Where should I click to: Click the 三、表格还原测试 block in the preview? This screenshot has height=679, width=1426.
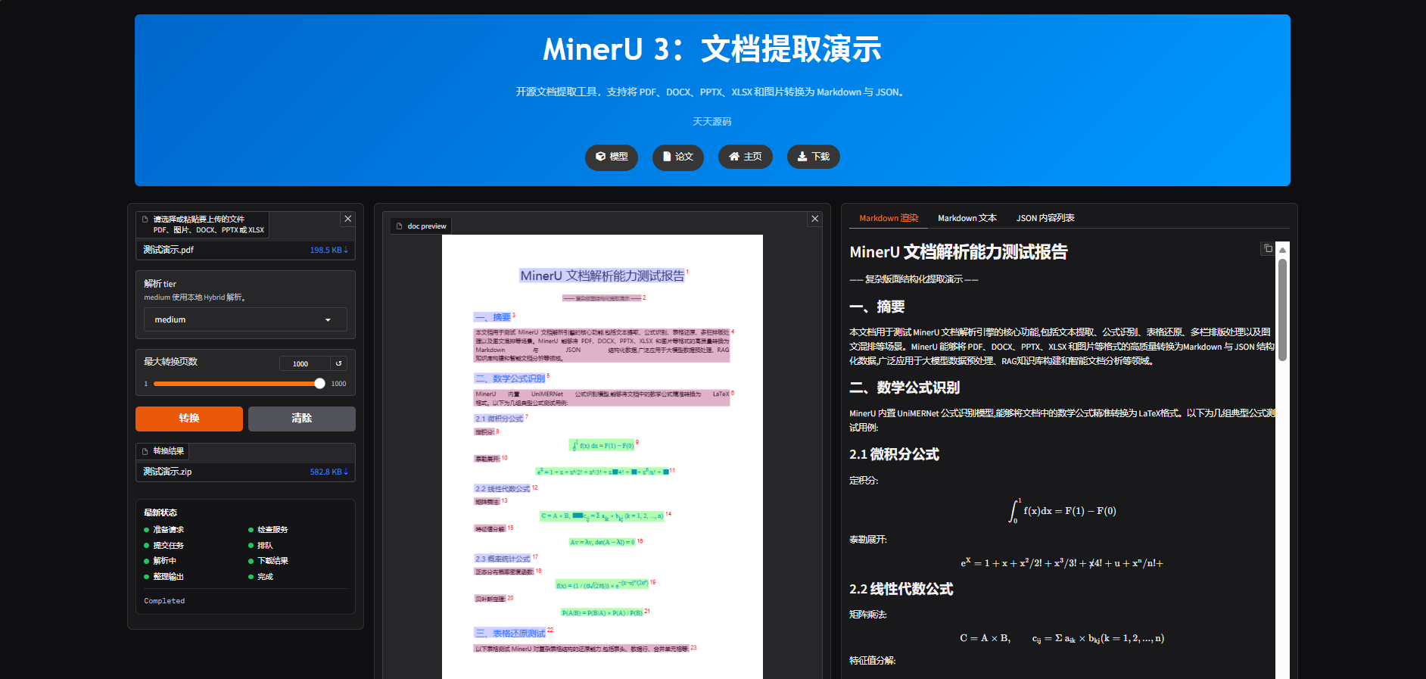point(510,633)
